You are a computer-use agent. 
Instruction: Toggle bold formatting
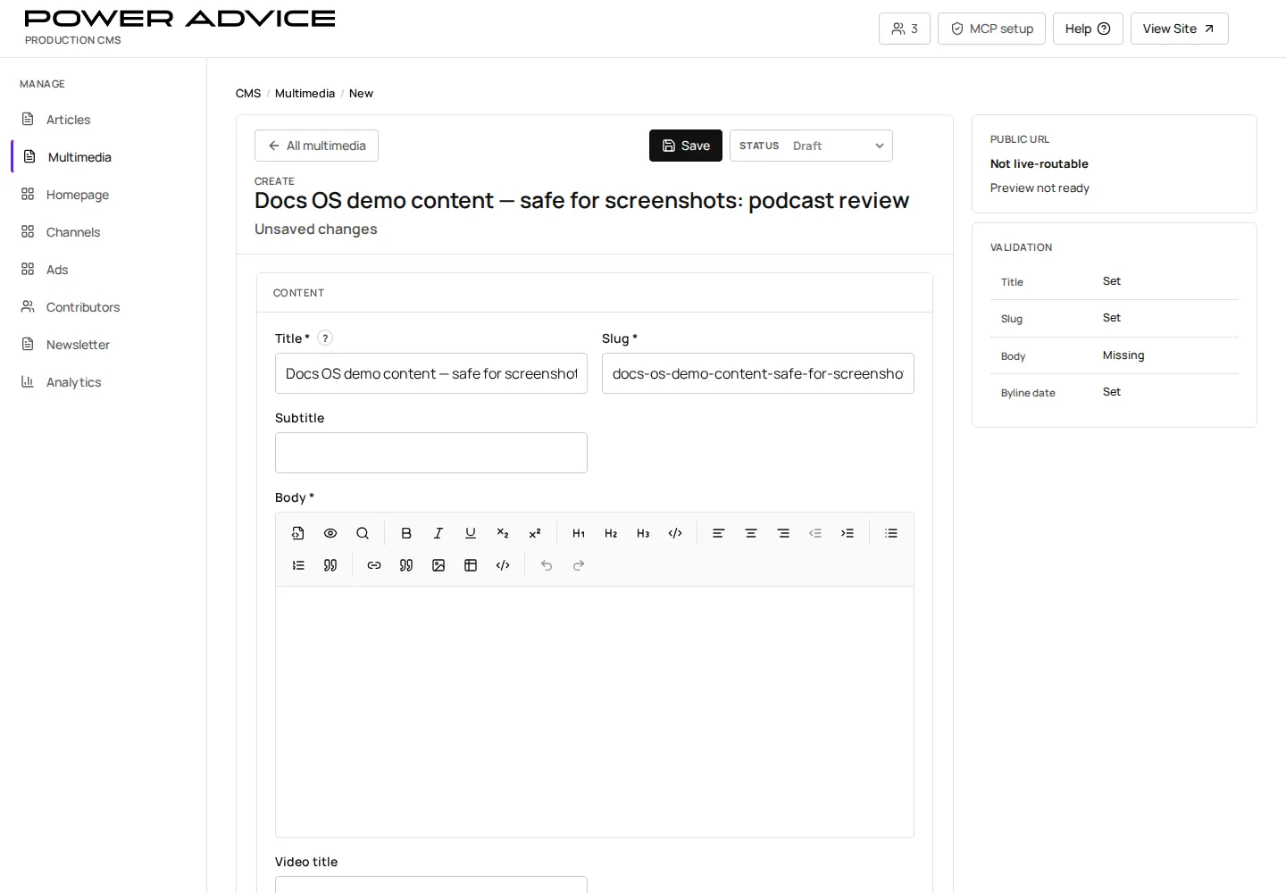[406, 533]
